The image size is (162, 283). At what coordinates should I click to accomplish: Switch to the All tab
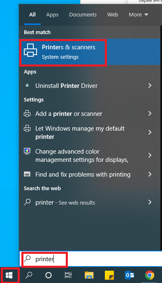pyautogui.click(x=32, y=15)
